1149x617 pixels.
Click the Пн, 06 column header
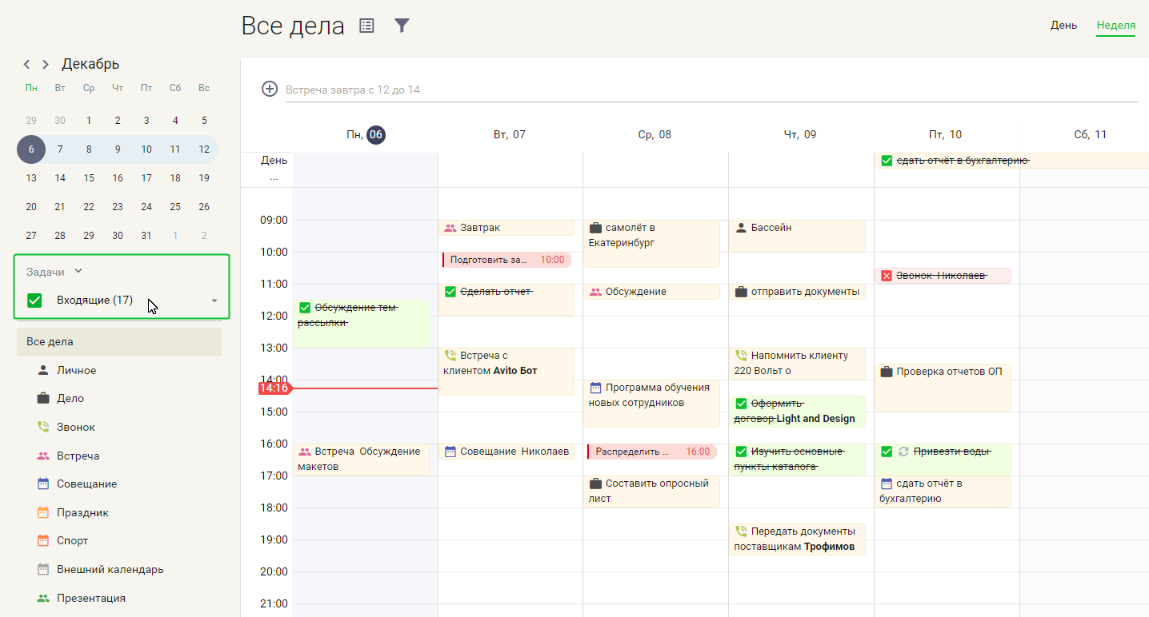(366, 134)
